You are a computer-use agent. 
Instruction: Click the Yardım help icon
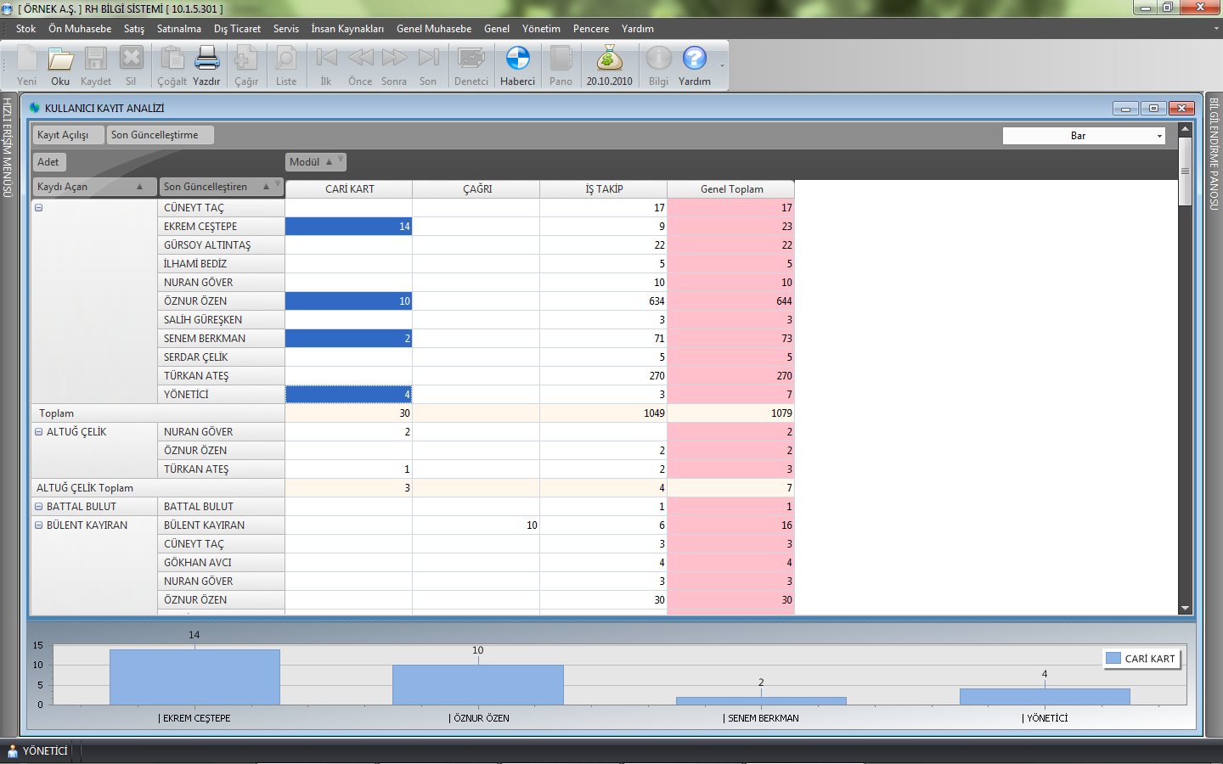point(694,59)
